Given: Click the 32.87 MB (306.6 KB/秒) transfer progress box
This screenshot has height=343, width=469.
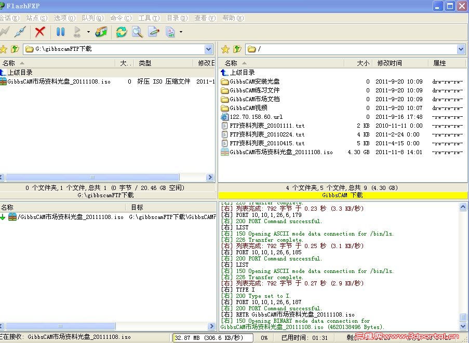Looking at the screenshot, I should [213, 338].
